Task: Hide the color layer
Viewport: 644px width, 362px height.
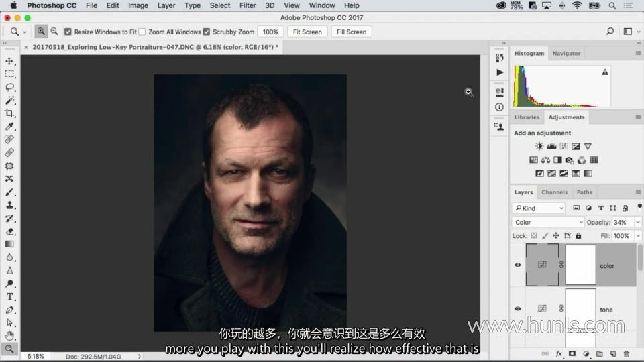Action: (517, 265)
